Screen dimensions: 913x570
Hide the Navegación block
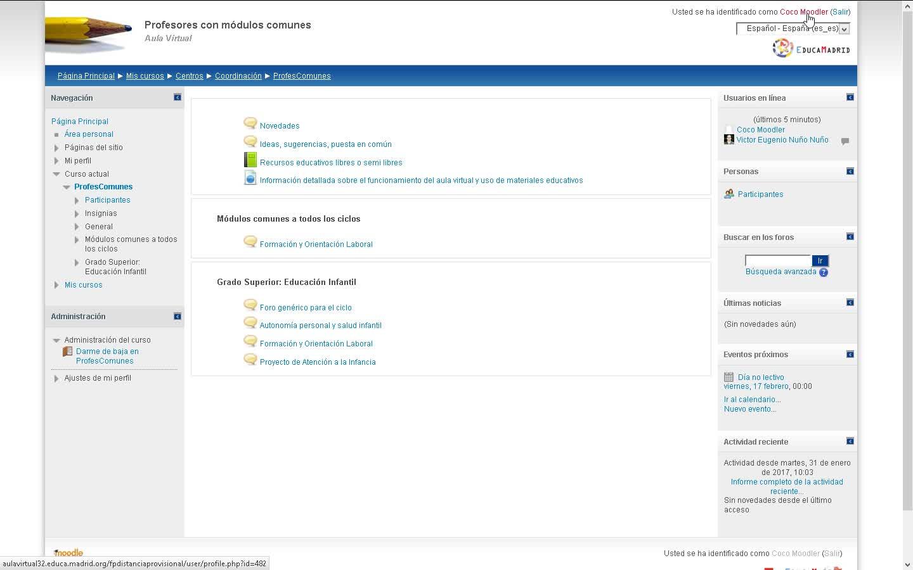pyautogui.click(x=178, y=97)
